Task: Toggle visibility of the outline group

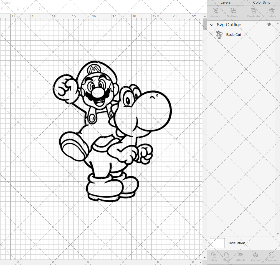Action: click(269, 25)
